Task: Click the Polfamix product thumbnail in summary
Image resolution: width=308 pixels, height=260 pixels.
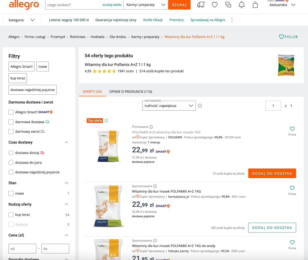Action: (x=286, y=65)
